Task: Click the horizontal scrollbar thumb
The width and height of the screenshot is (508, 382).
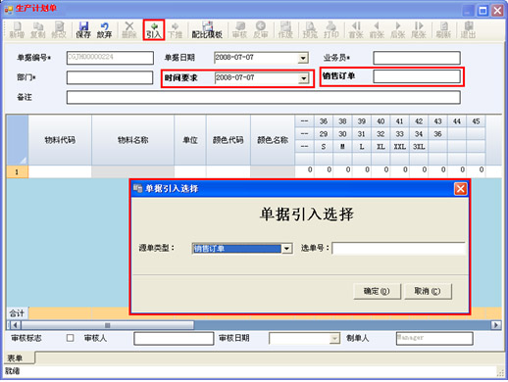Action: 107,325
